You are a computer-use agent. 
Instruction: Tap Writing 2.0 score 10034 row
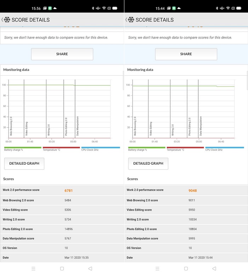(x=186, y=219)
